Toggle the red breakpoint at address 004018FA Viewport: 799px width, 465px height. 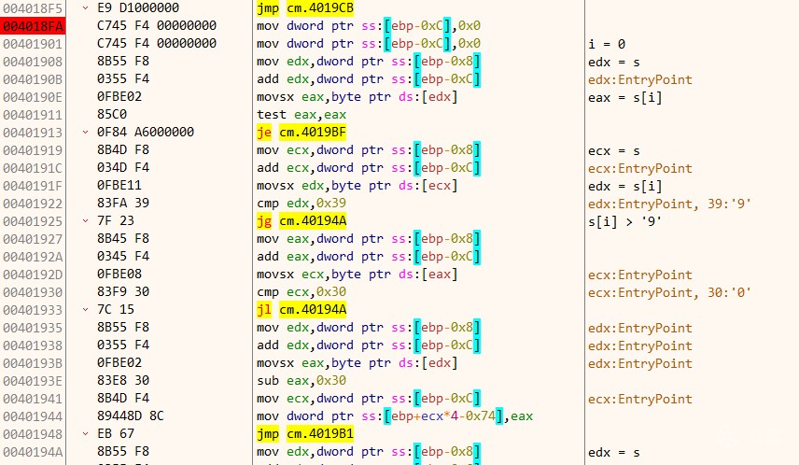click(33, 26)
